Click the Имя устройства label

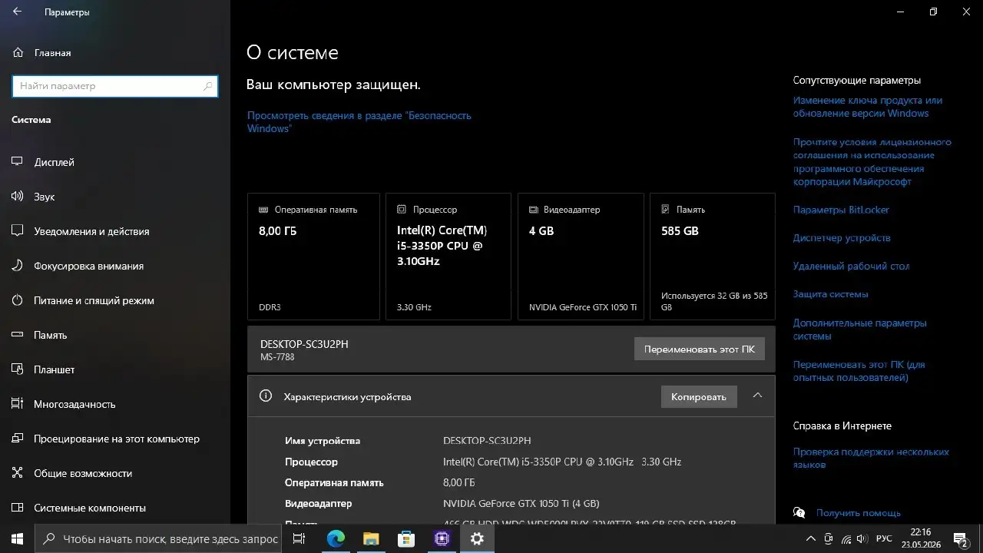click(323, 441)
